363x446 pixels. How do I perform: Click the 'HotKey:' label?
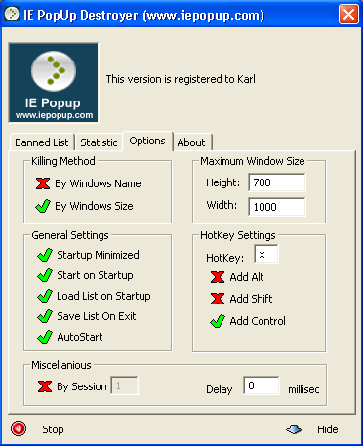point(225,258)
